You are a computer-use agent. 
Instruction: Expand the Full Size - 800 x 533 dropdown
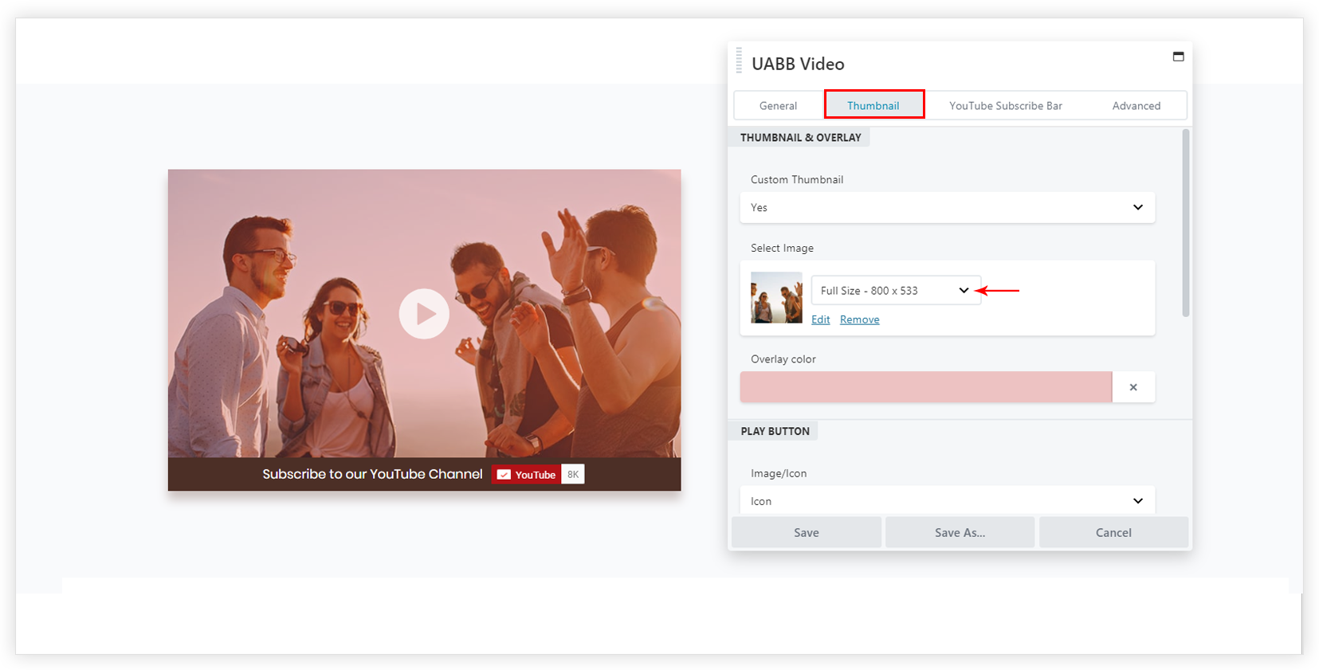click(x=895, y=291)
